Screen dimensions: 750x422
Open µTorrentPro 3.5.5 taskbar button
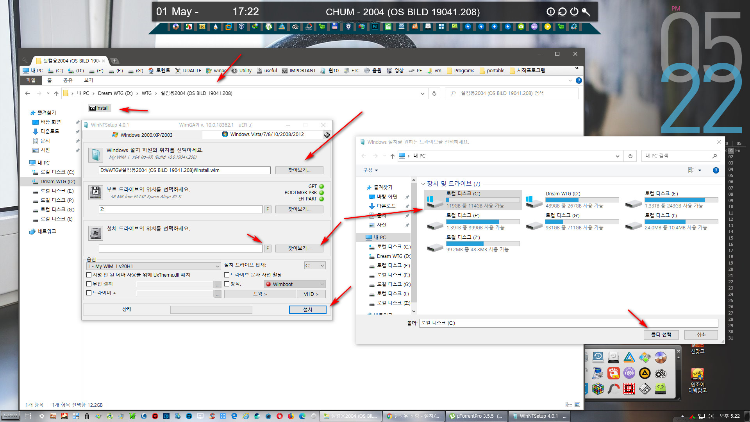point(477,416)
